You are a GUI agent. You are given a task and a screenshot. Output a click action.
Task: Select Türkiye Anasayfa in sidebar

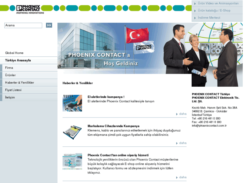coord(29,60)
